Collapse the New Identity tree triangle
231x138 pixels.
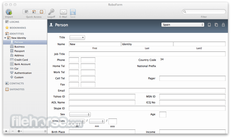coord(5,38)
